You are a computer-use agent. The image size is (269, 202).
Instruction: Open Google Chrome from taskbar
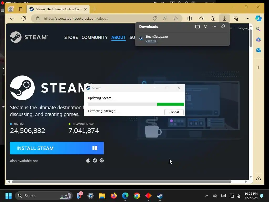coord(137,196)
